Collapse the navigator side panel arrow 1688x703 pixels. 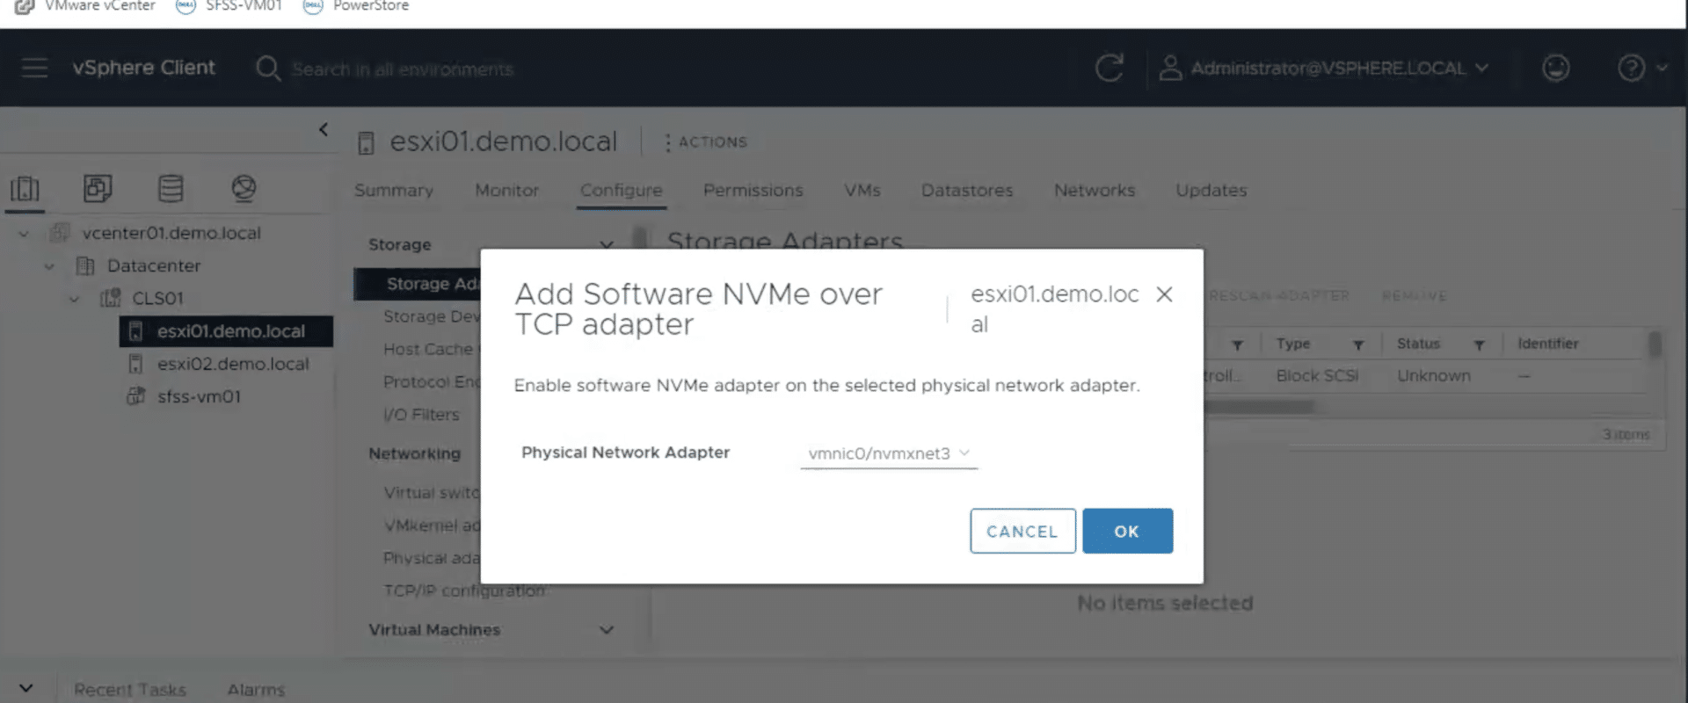pyautogui.click(x=324, y=129)
